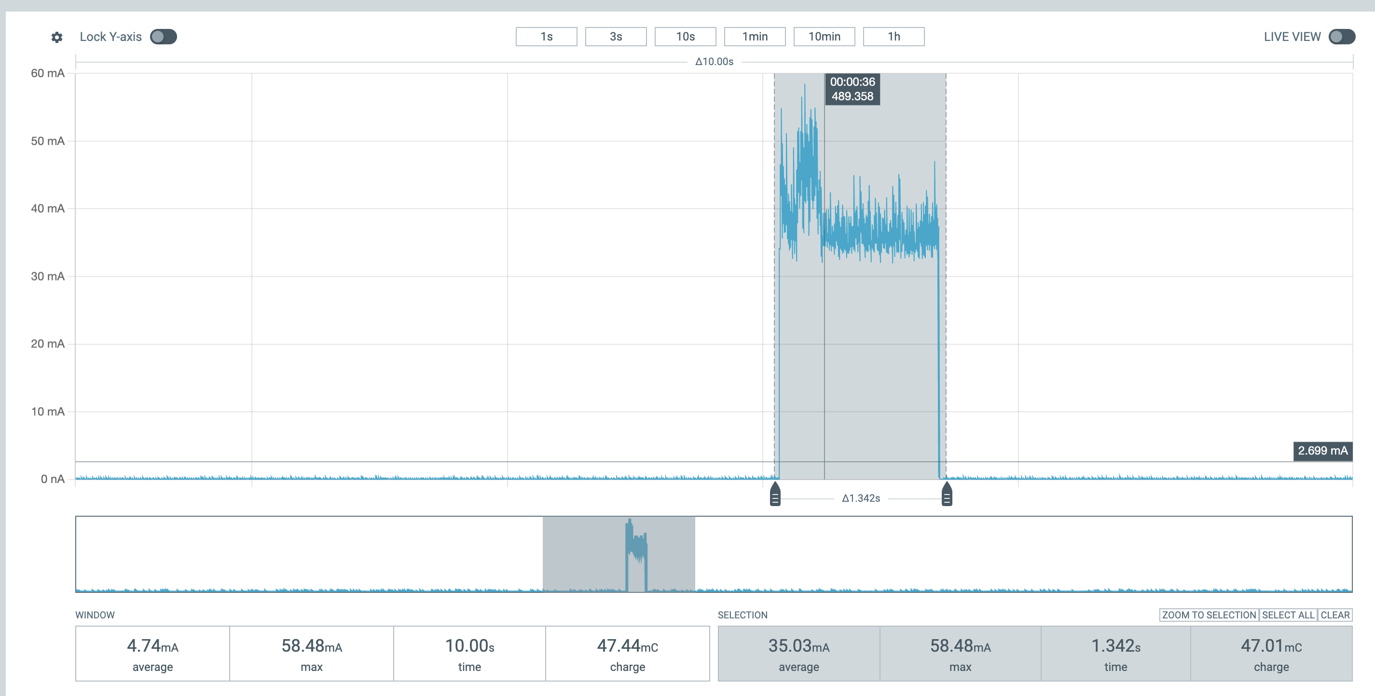
Task: Open the chart settings gear icon
Action: [x=57, y=37]
